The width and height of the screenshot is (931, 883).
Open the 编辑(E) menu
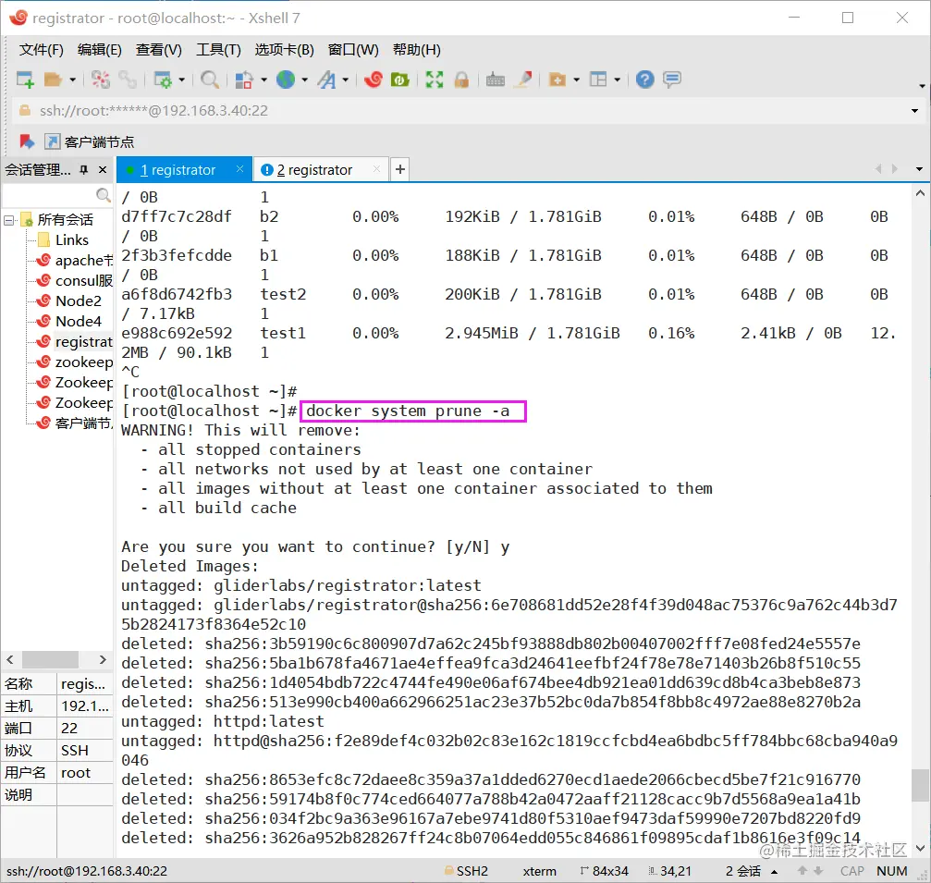coord(99,49)
